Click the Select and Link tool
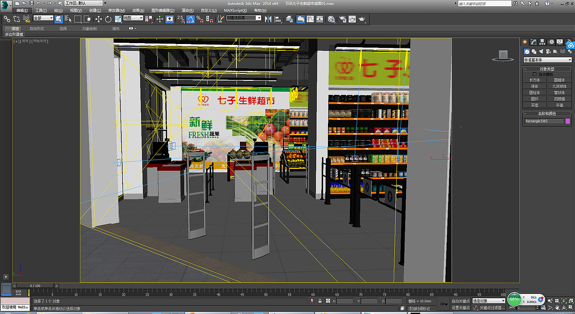 (7, 19)
